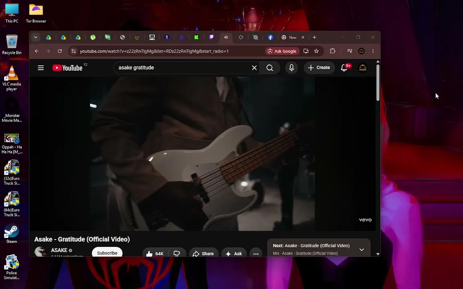Open Chrome media controls icon
This screenshot has height=289, width=463.
[350, 51]
